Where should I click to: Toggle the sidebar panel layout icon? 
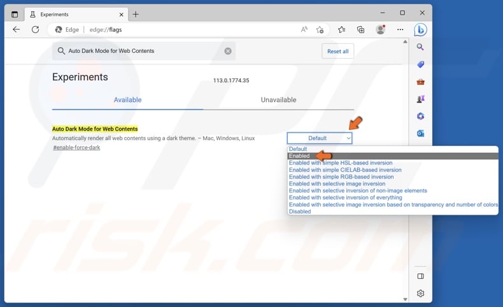point(421,276)
